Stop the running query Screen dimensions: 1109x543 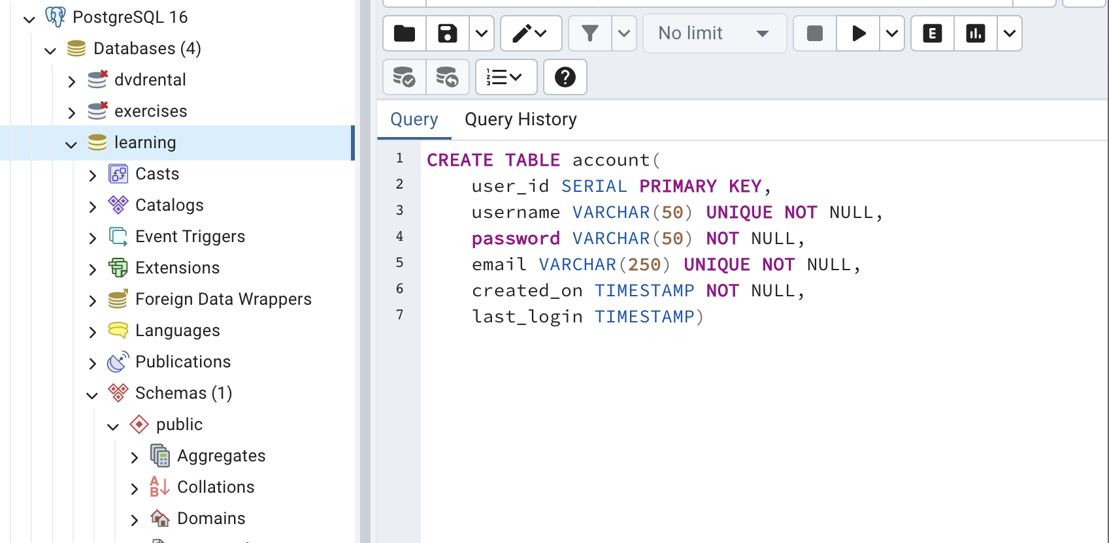(815, 33)
